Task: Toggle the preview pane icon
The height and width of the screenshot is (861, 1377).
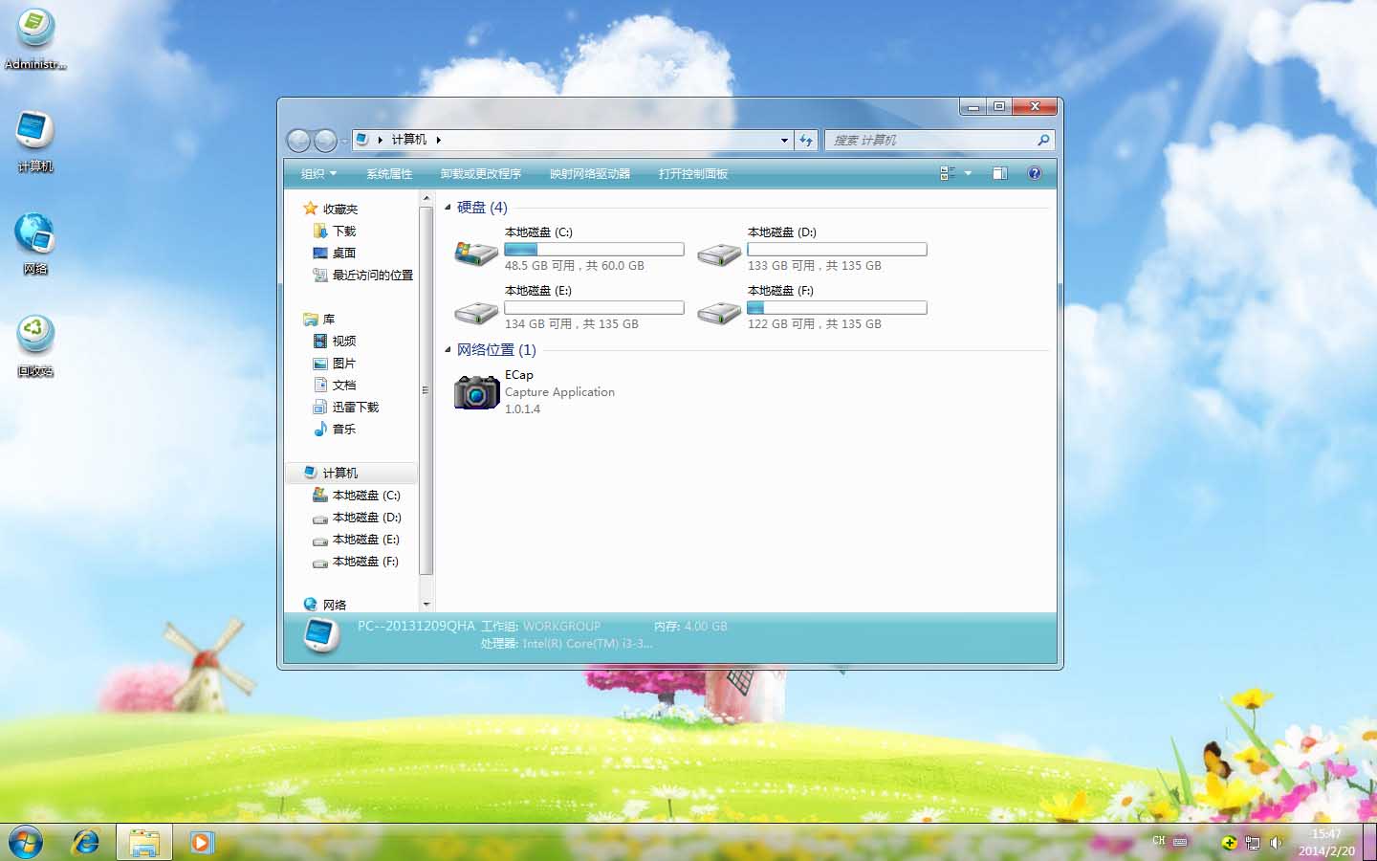Action: pyautogui.click(x=999, y=173)
